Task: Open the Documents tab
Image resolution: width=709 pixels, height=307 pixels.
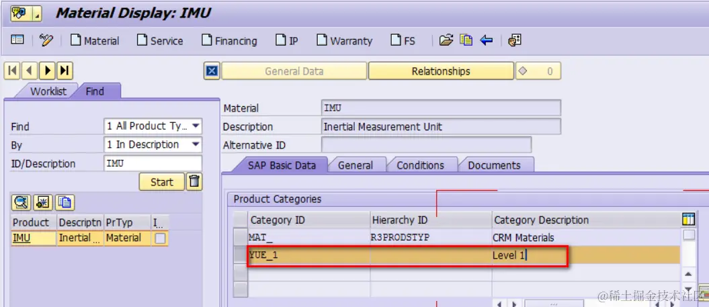Action: pyautogui.click(x=494, y=165)
